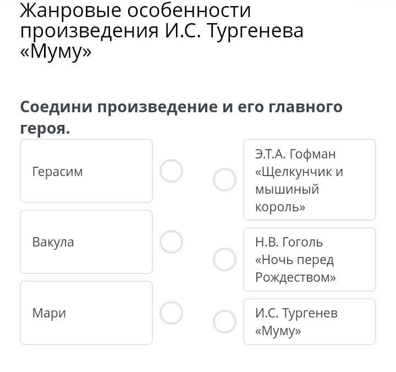Select the connector circle next to Мари
Viewport: 396px width, 372px height.
171,313
